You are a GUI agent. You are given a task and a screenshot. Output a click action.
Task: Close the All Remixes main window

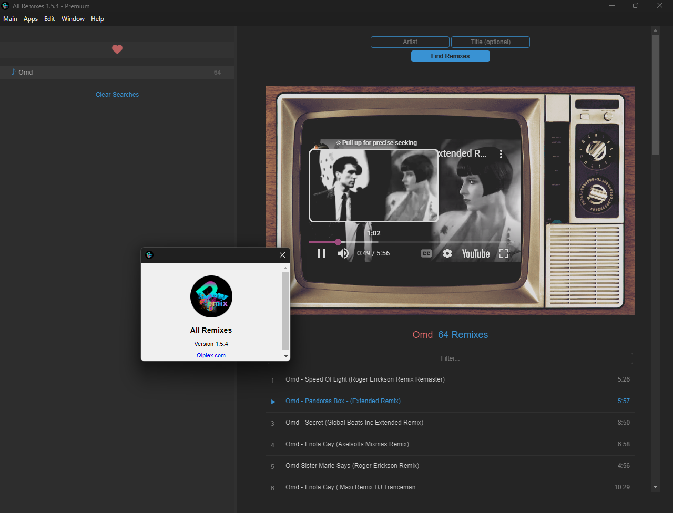[x=660, y=6]
